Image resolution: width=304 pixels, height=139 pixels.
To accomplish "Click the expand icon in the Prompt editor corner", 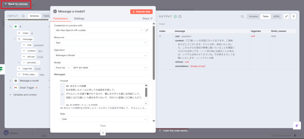I will tap(146, 103).
